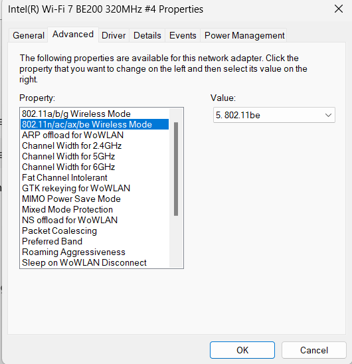Switch to the General tab
The width and height of the screenshot is (352, 364).
29,35
